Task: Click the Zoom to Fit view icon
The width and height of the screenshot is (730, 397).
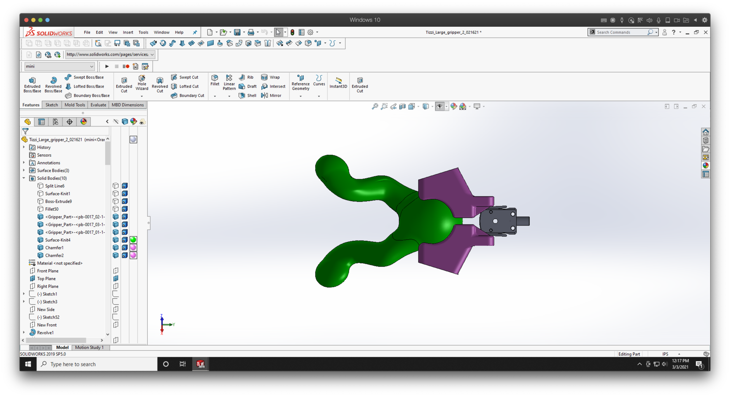Action: 375,106
